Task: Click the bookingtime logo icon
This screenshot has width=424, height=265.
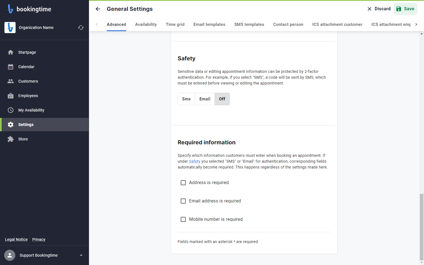Action: pyautogui.click(x=10, y=9)
